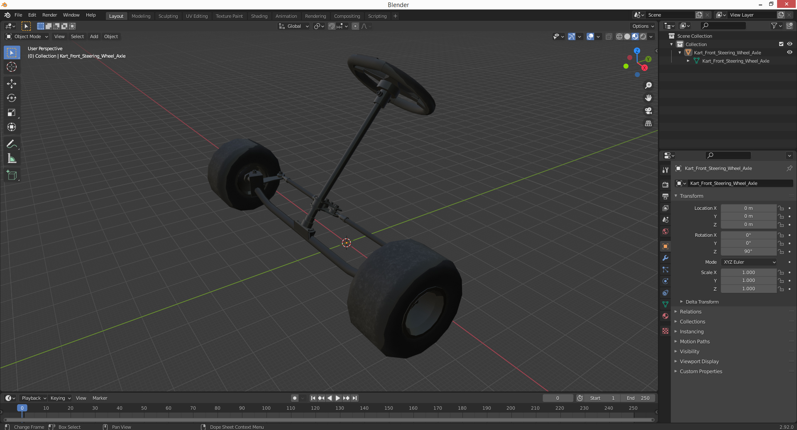Toggle camera view icon in viewport
This screenshot has height=430, width=797.
click(648, 111)
